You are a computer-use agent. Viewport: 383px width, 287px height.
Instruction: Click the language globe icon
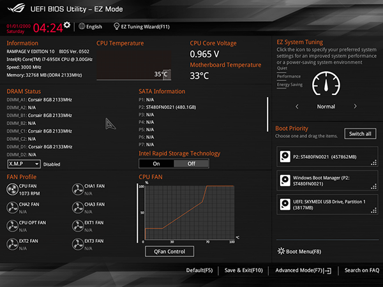82,26
